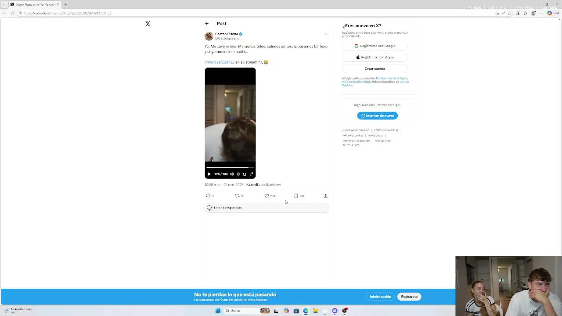The width and height of the screenshot is (562, 316).
Task: Open Copilot from the taskbar
Action: coord(286,311)
